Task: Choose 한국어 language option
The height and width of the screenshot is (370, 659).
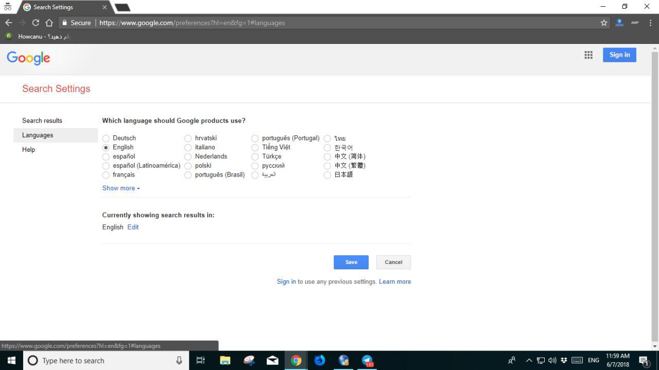Action: [x=327, y=148]
